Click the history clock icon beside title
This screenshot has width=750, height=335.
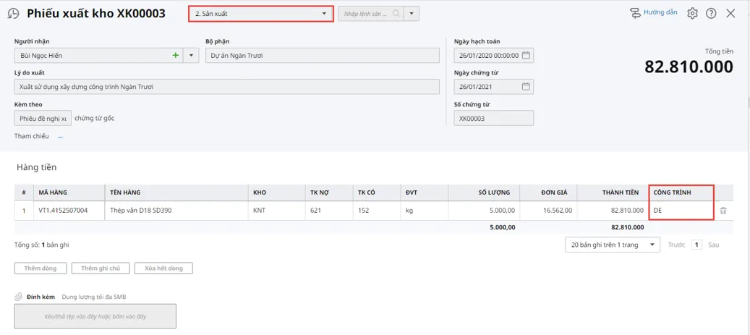[13, 14]
